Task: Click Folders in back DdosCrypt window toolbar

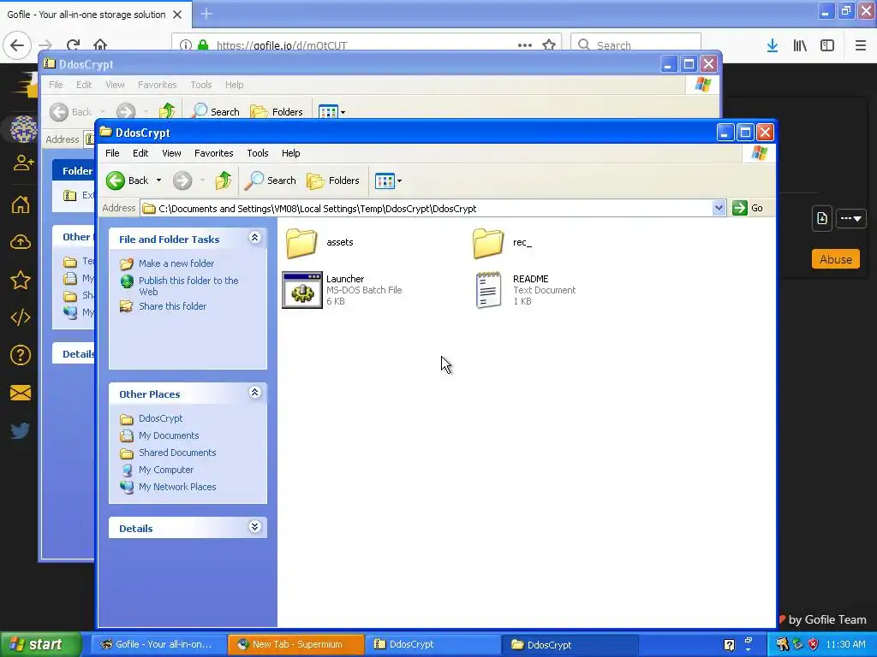Action: coord(277,112)
